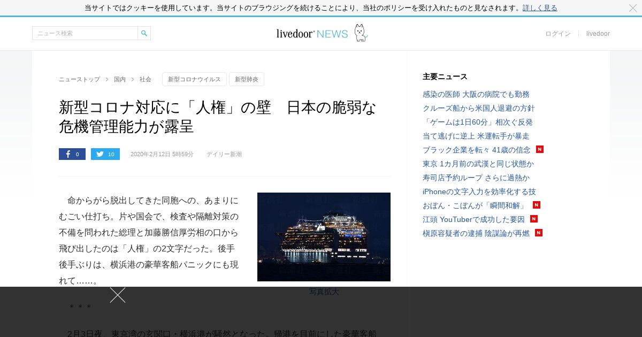Click 写真拡大 link below photo
The image size is (642, 337).
tap(324, 292)
